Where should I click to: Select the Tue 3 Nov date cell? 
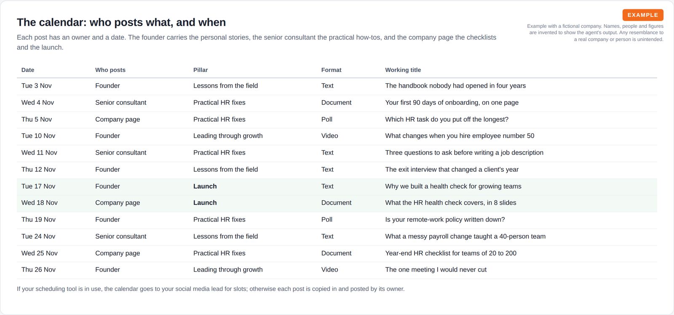click(x=37, y=86)
